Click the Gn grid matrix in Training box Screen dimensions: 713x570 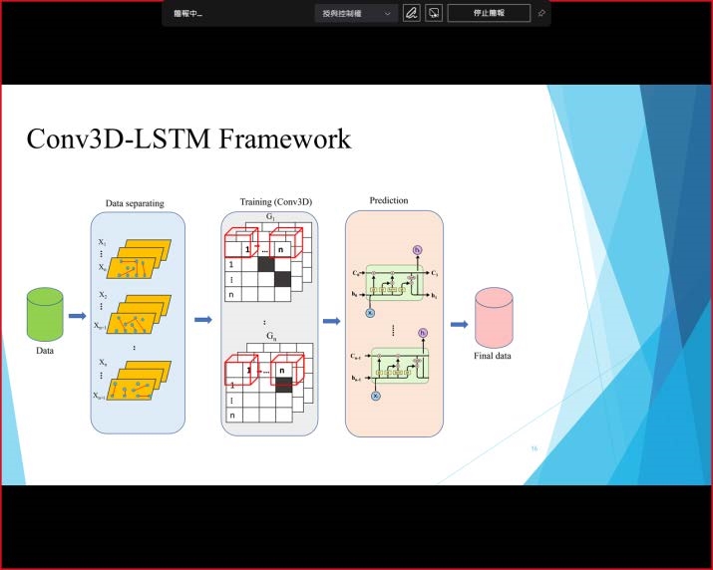(269, 384)
